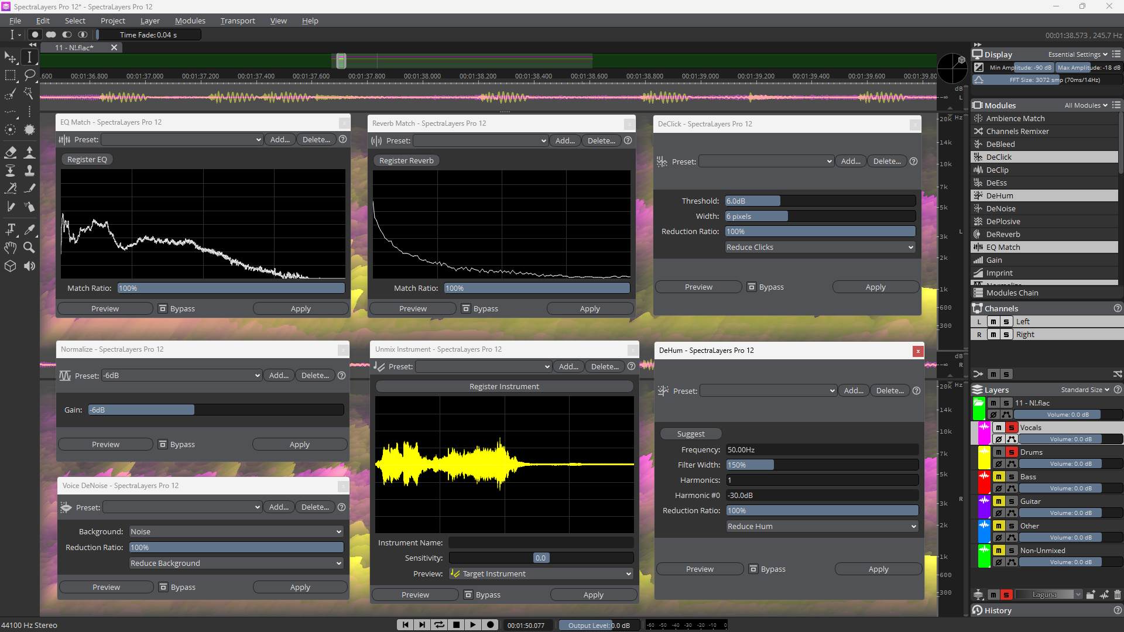Adjust Threshold slider in DeClick
Viewport: 1124px width, 632px height.
820,201
